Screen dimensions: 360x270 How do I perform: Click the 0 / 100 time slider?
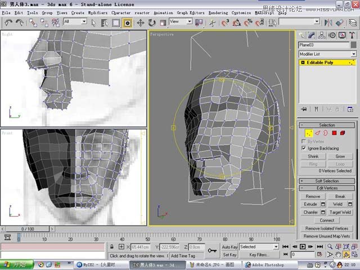pyautogui.click(x=28, y=229)
